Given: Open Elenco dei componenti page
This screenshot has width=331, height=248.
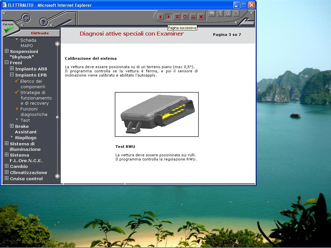Looking at the screenshot, I should 33,84.
